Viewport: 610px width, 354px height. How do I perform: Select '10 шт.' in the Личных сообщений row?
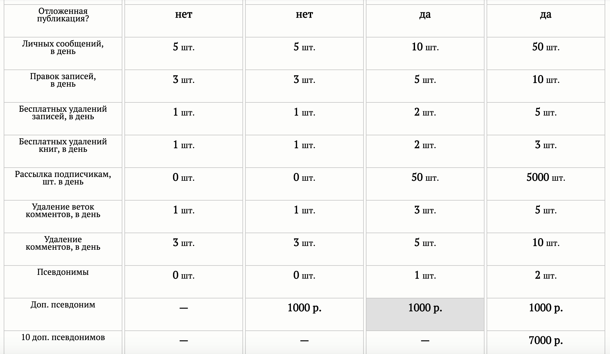point(425,47)
